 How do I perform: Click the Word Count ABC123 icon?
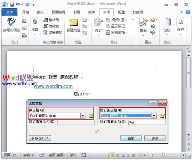tap(24, 35)
